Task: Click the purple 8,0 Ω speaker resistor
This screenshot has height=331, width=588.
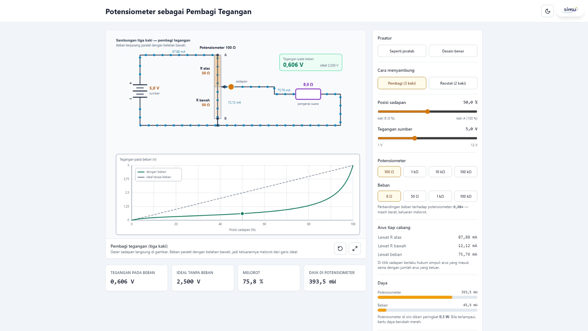Action: [x=308, y=94]
